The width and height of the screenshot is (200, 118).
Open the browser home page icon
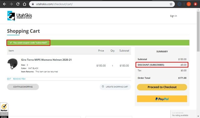24,4
